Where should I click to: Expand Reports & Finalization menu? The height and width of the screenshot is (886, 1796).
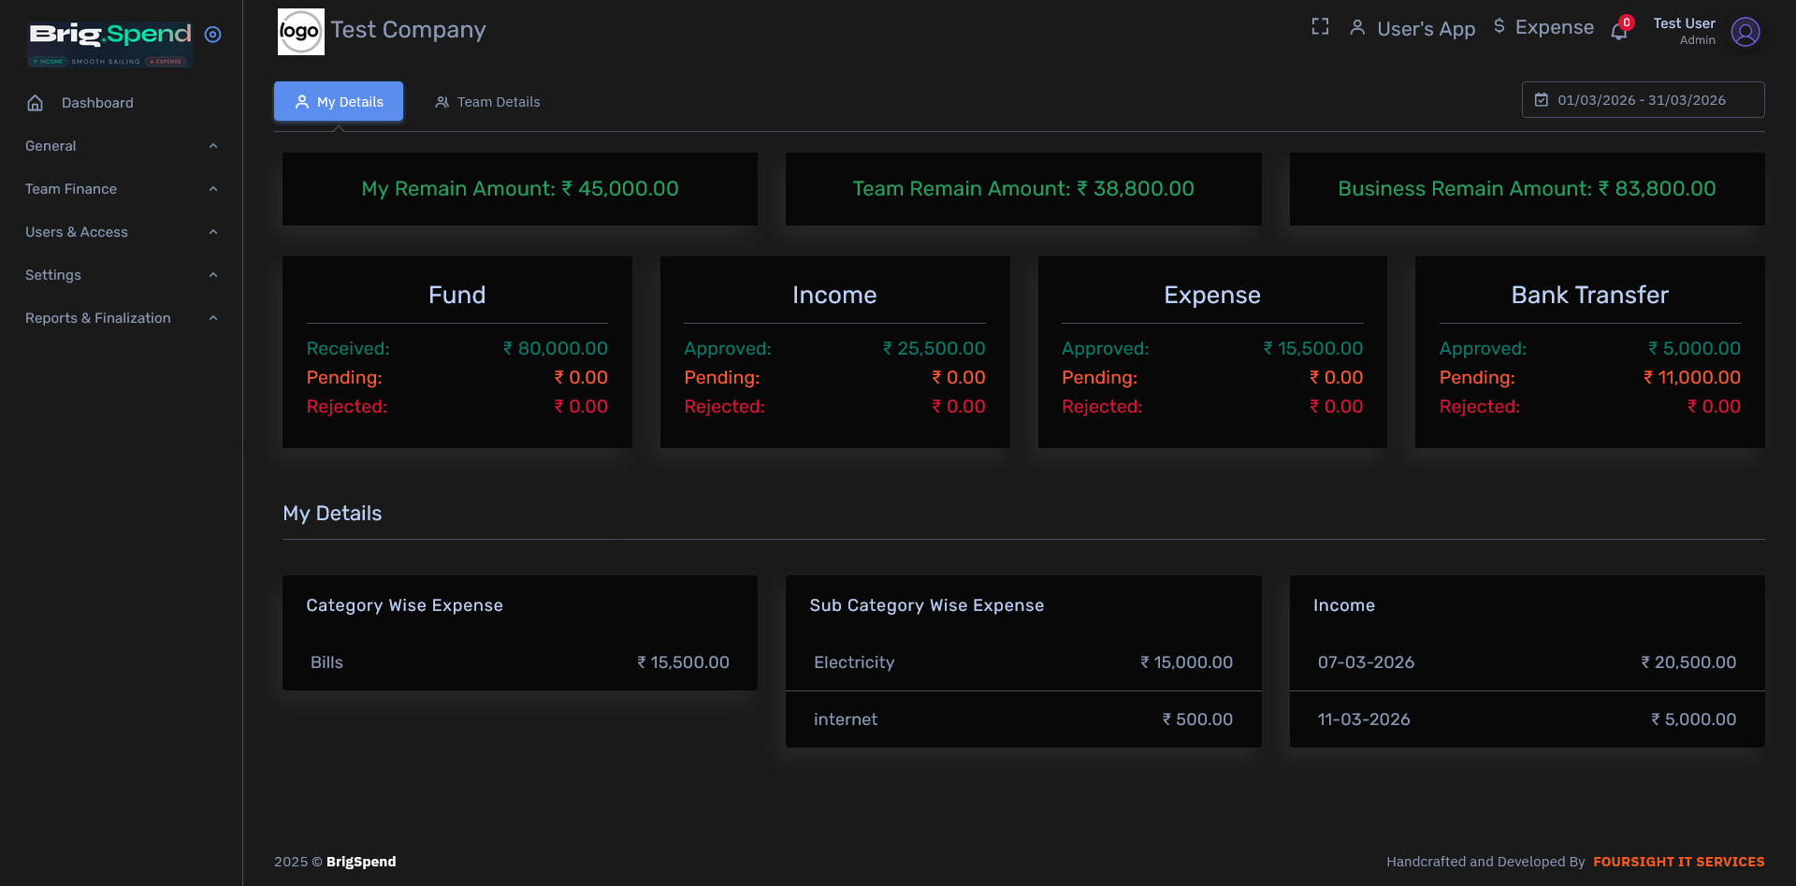pos(121,318)
